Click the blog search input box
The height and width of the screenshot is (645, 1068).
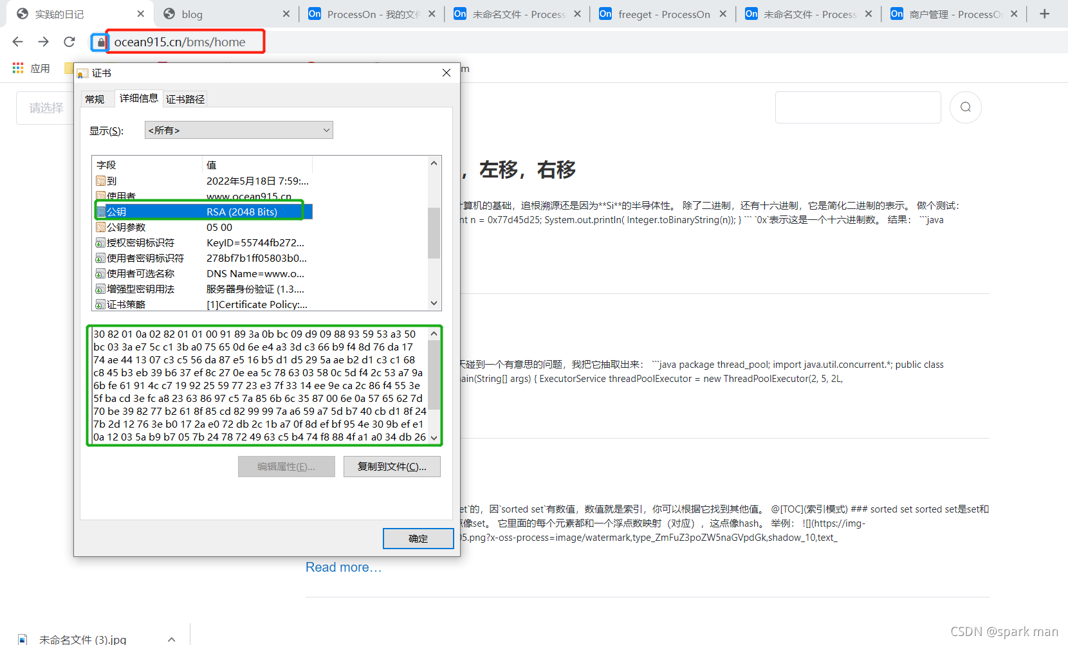pos(858,107)
